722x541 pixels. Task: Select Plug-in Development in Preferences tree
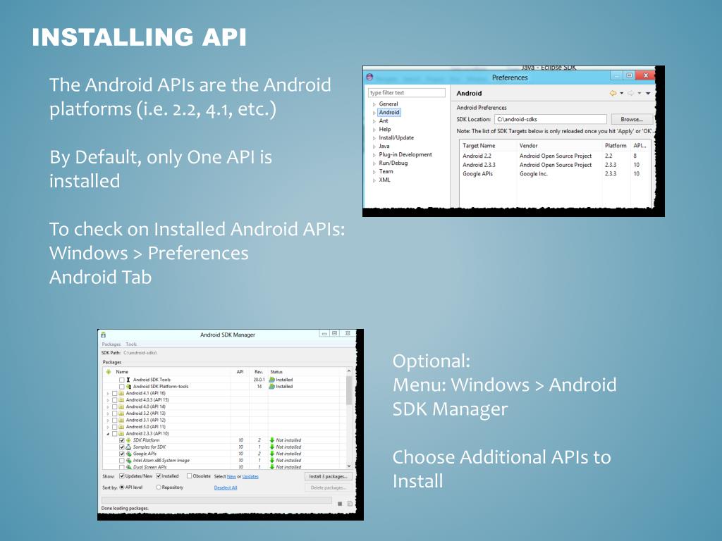coord(405,154)
